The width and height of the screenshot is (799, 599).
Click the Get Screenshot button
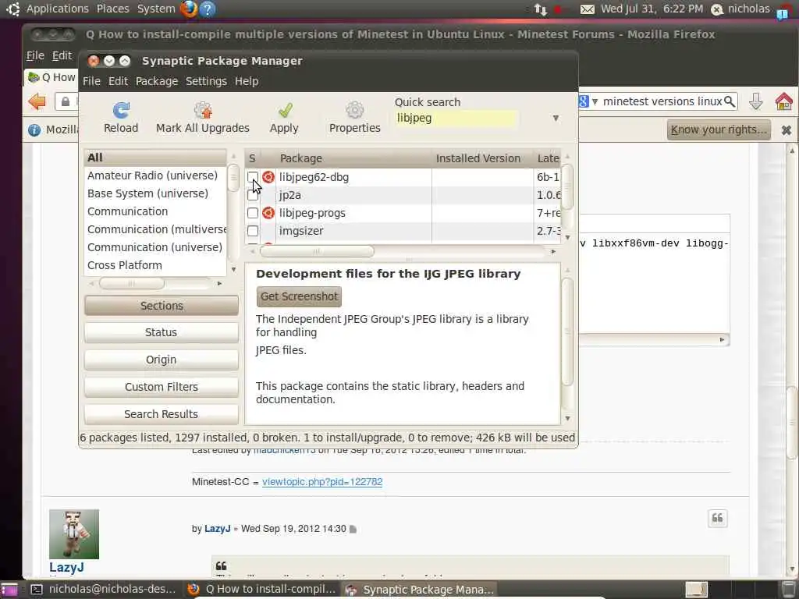click(x=299, y=296)
